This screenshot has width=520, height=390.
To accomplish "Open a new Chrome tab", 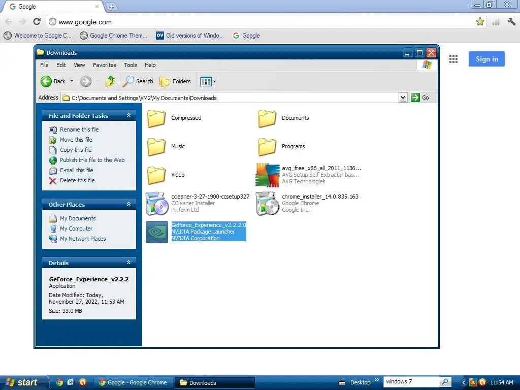I will (x=111, y=7).
